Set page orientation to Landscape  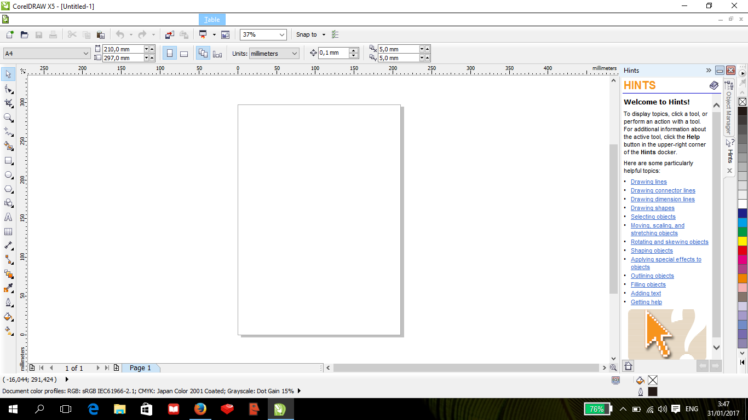184,54
